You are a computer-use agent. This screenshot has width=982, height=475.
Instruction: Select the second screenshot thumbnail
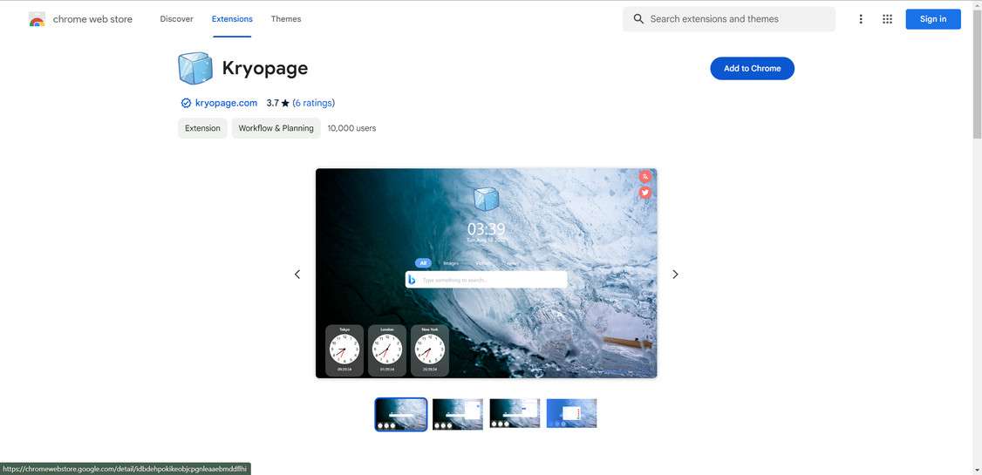point(458,414)
